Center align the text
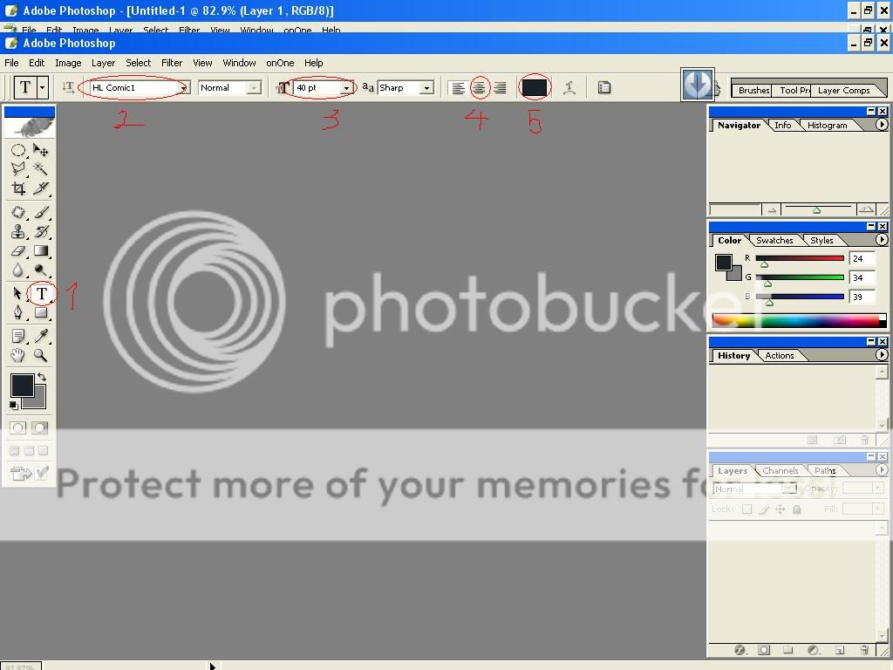Screen dimensions: 893x670 click(479, 88)
